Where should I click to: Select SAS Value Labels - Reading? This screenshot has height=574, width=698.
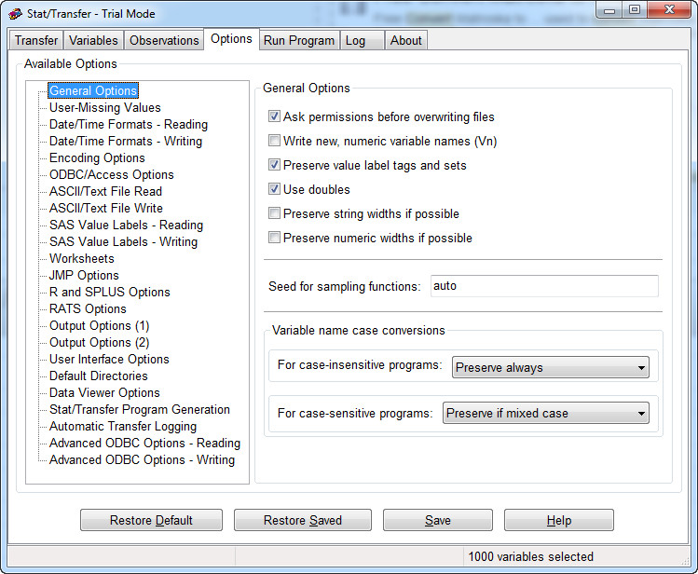pos(126,225)
